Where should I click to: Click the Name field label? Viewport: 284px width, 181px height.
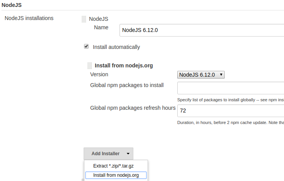pyautogui.click(x=101, y=27)
